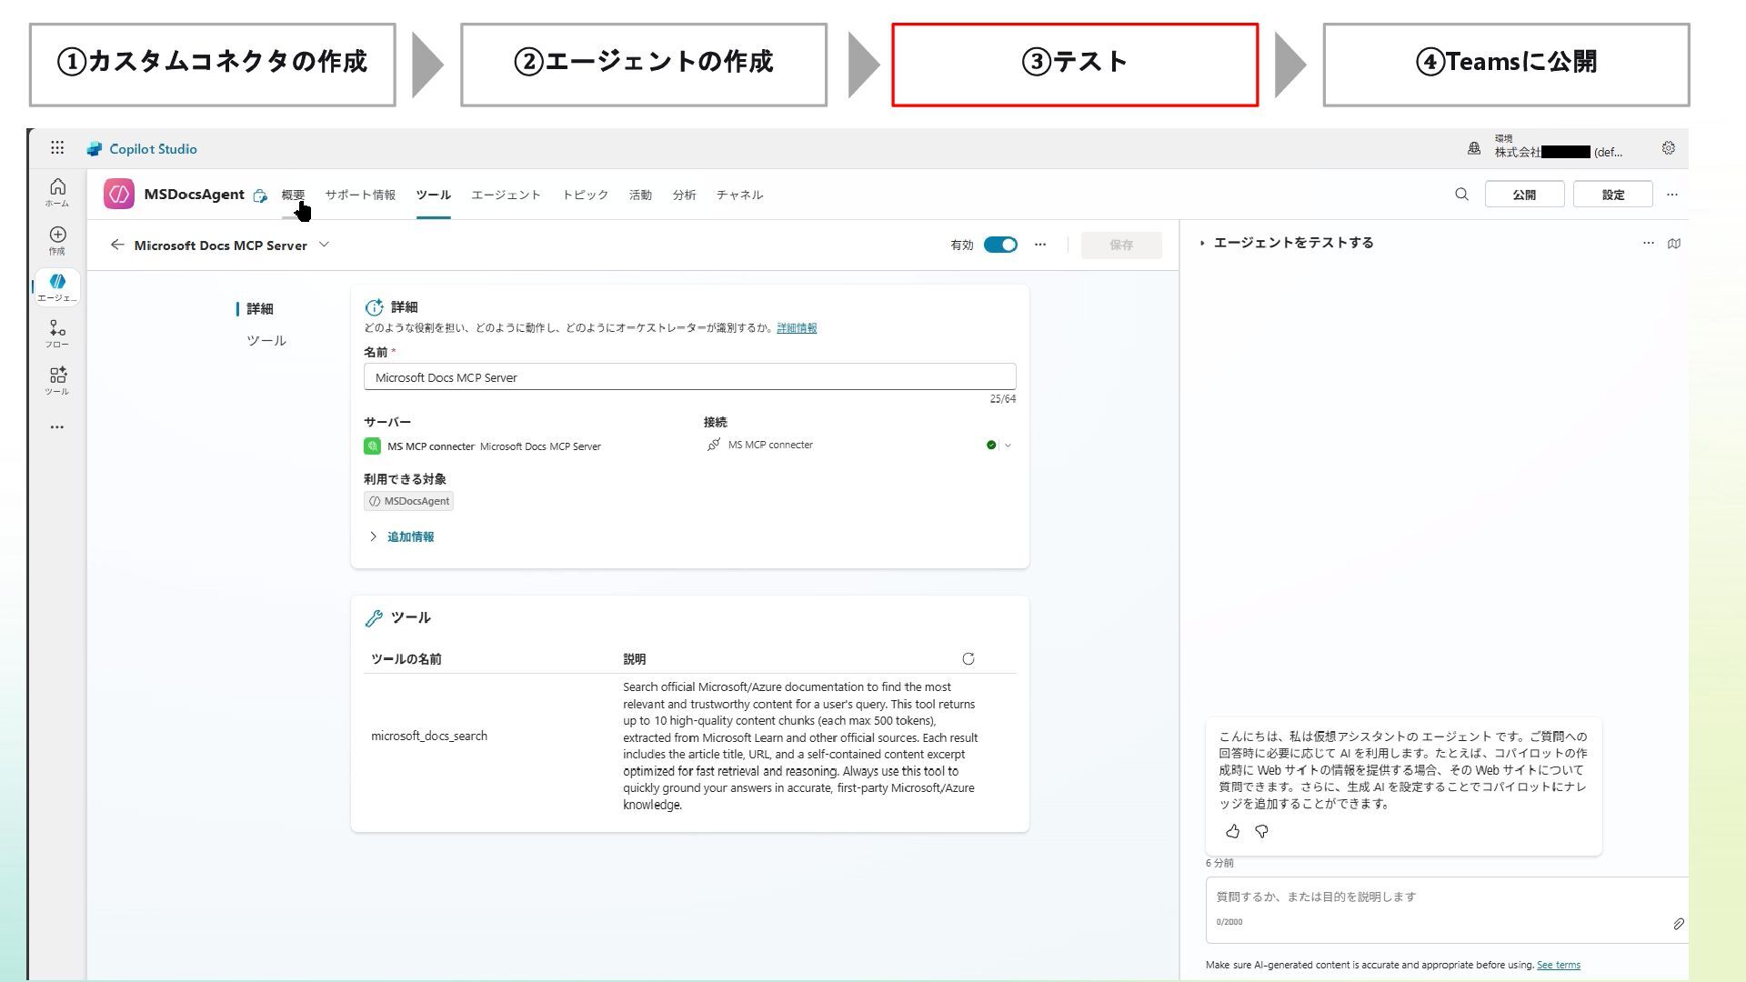This screenshot has height=982, width=1746.
Task: Click the environment icon in top bar
Action: point(1474,147)
